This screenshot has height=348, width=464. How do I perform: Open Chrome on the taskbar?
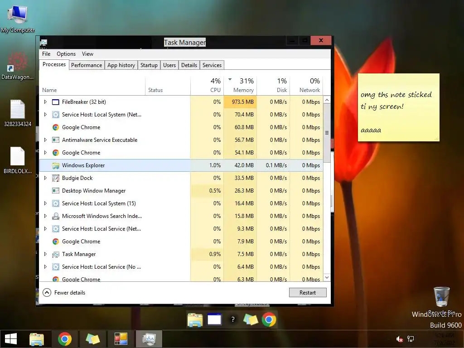click(x=65, y=339)
